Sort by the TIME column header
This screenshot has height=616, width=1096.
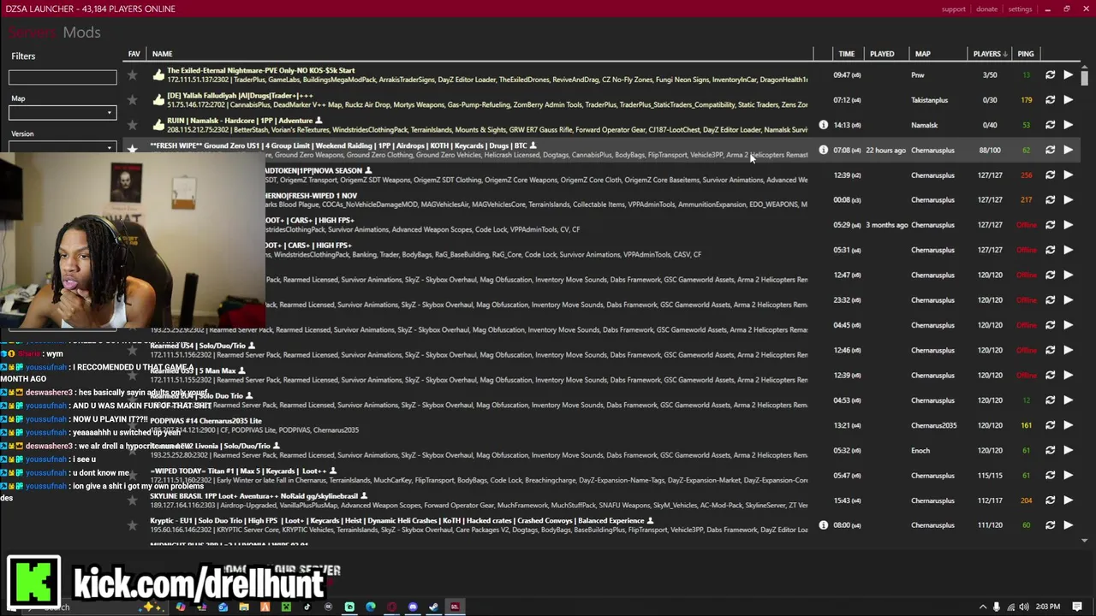[x=846, y=54]
